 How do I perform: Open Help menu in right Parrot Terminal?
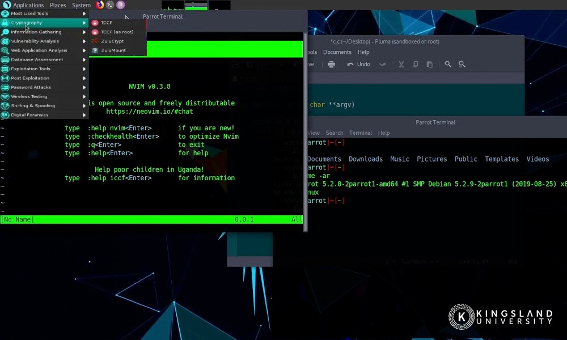coord(384,133)
